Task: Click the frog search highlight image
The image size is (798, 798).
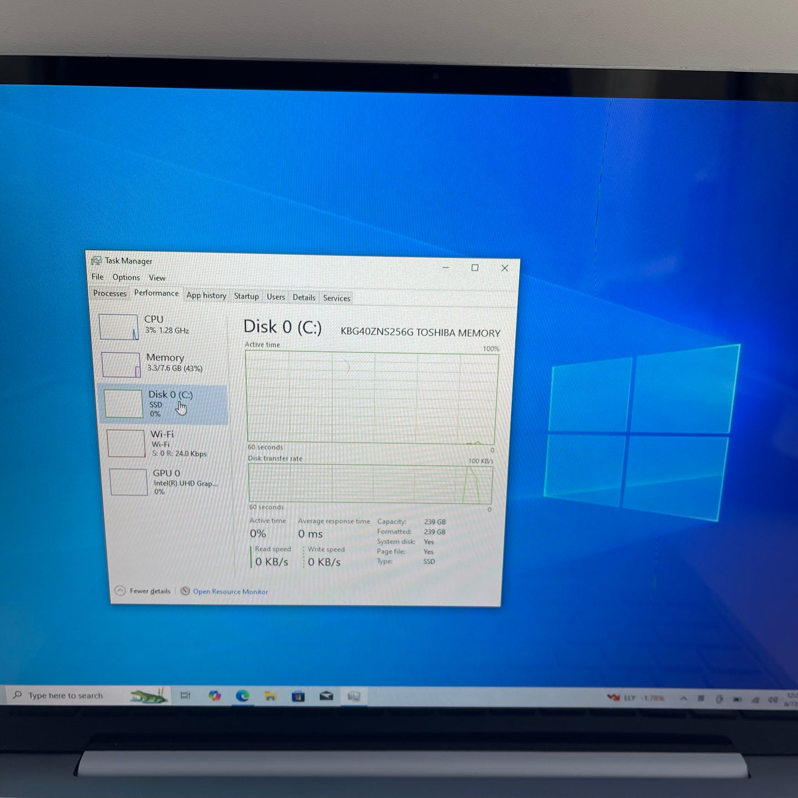Action: [x=149, y=696]
